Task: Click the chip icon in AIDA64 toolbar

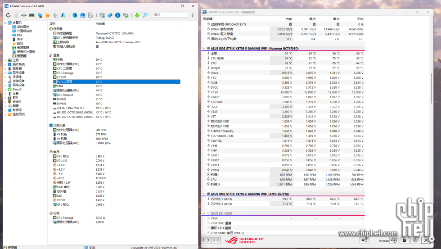Action: (x=24, y=15)
